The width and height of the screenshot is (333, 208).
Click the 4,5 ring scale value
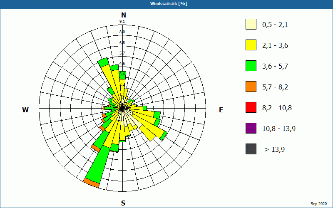tap(122, 64)
